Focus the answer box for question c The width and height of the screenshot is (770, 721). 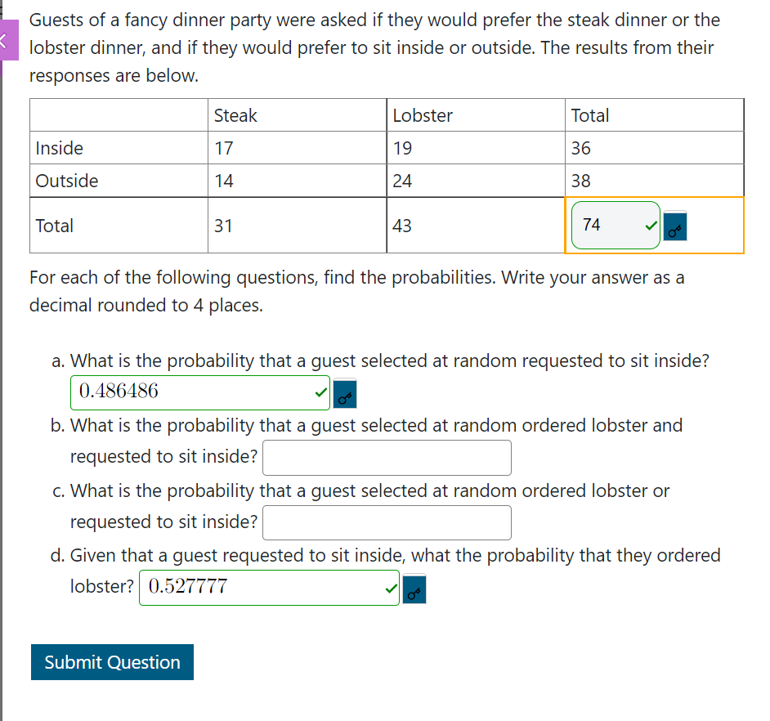pos(387,522)
